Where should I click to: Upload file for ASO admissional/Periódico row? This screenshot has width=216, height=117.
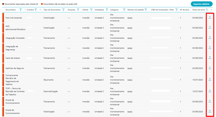tap(210, 27)
